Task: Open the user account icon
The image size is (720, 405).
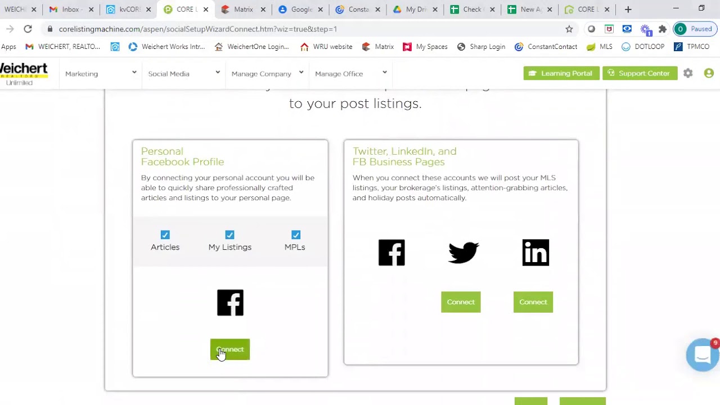Action: pos(709,73)
